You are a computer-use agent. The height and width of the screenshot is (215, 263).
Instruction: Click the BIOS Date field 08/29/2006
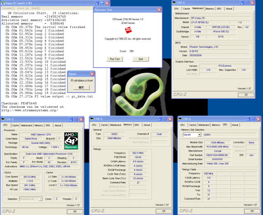coord(219,55)
